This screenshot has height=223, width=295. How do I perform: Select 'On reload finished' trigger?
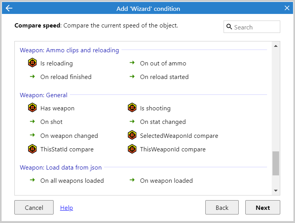point(66,77)
